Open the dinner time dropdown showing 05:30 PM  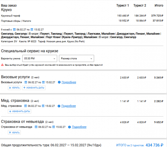(x=40, y=58)
